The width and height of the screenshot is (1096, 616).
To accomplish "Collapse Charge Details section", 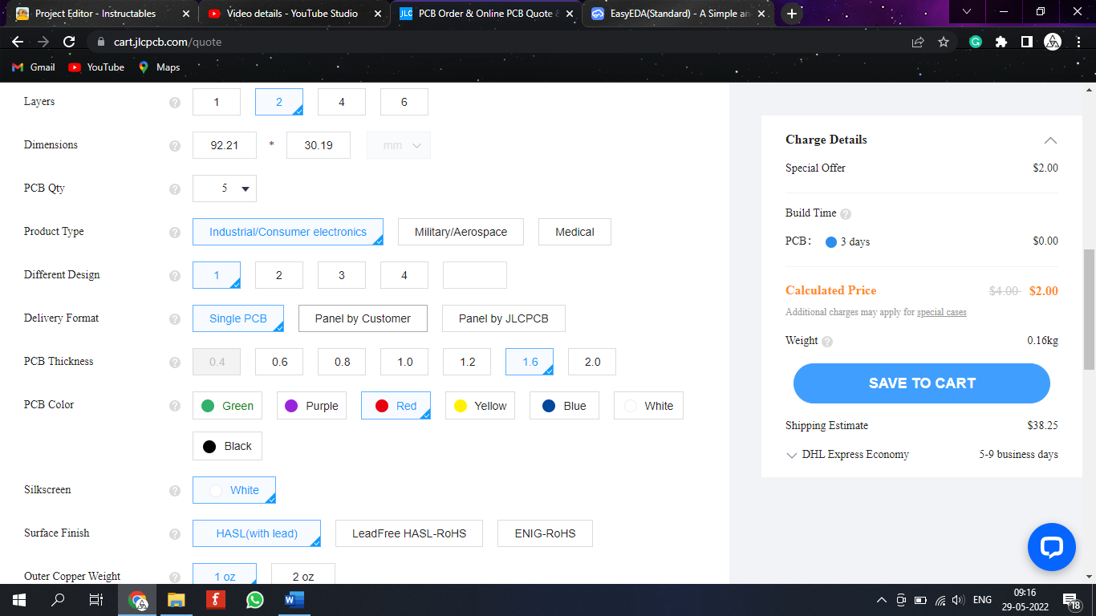I will 1050,140.
